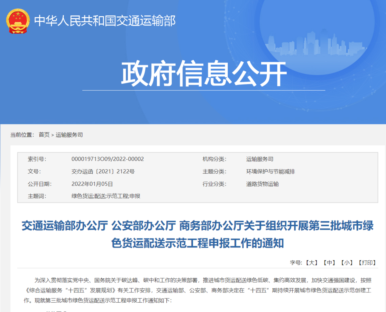Select 道路货物运输 industry value
The height and width of the screenshot is (312, 386).
[262, 184]
